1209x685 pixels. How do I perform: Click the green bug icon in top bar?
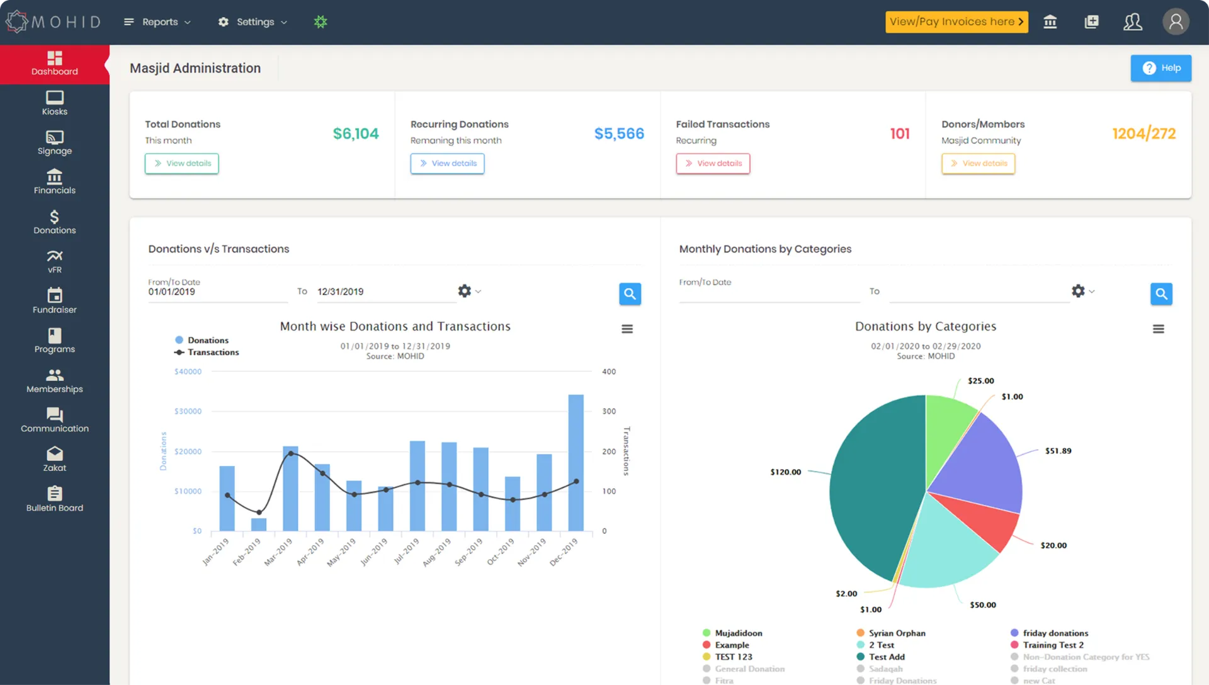[321, 22]
